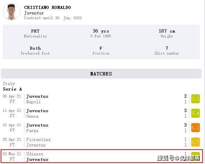This screenshot has height=164, width=205.
Task: Select the highlighted Udinese vs Juventus match
Action: pos(102,156)
